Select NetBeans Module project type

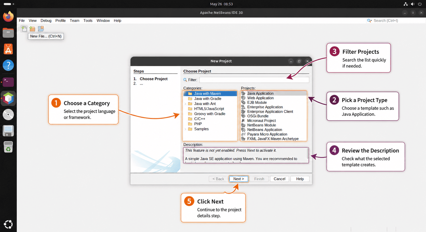click(x=262, y=125)
